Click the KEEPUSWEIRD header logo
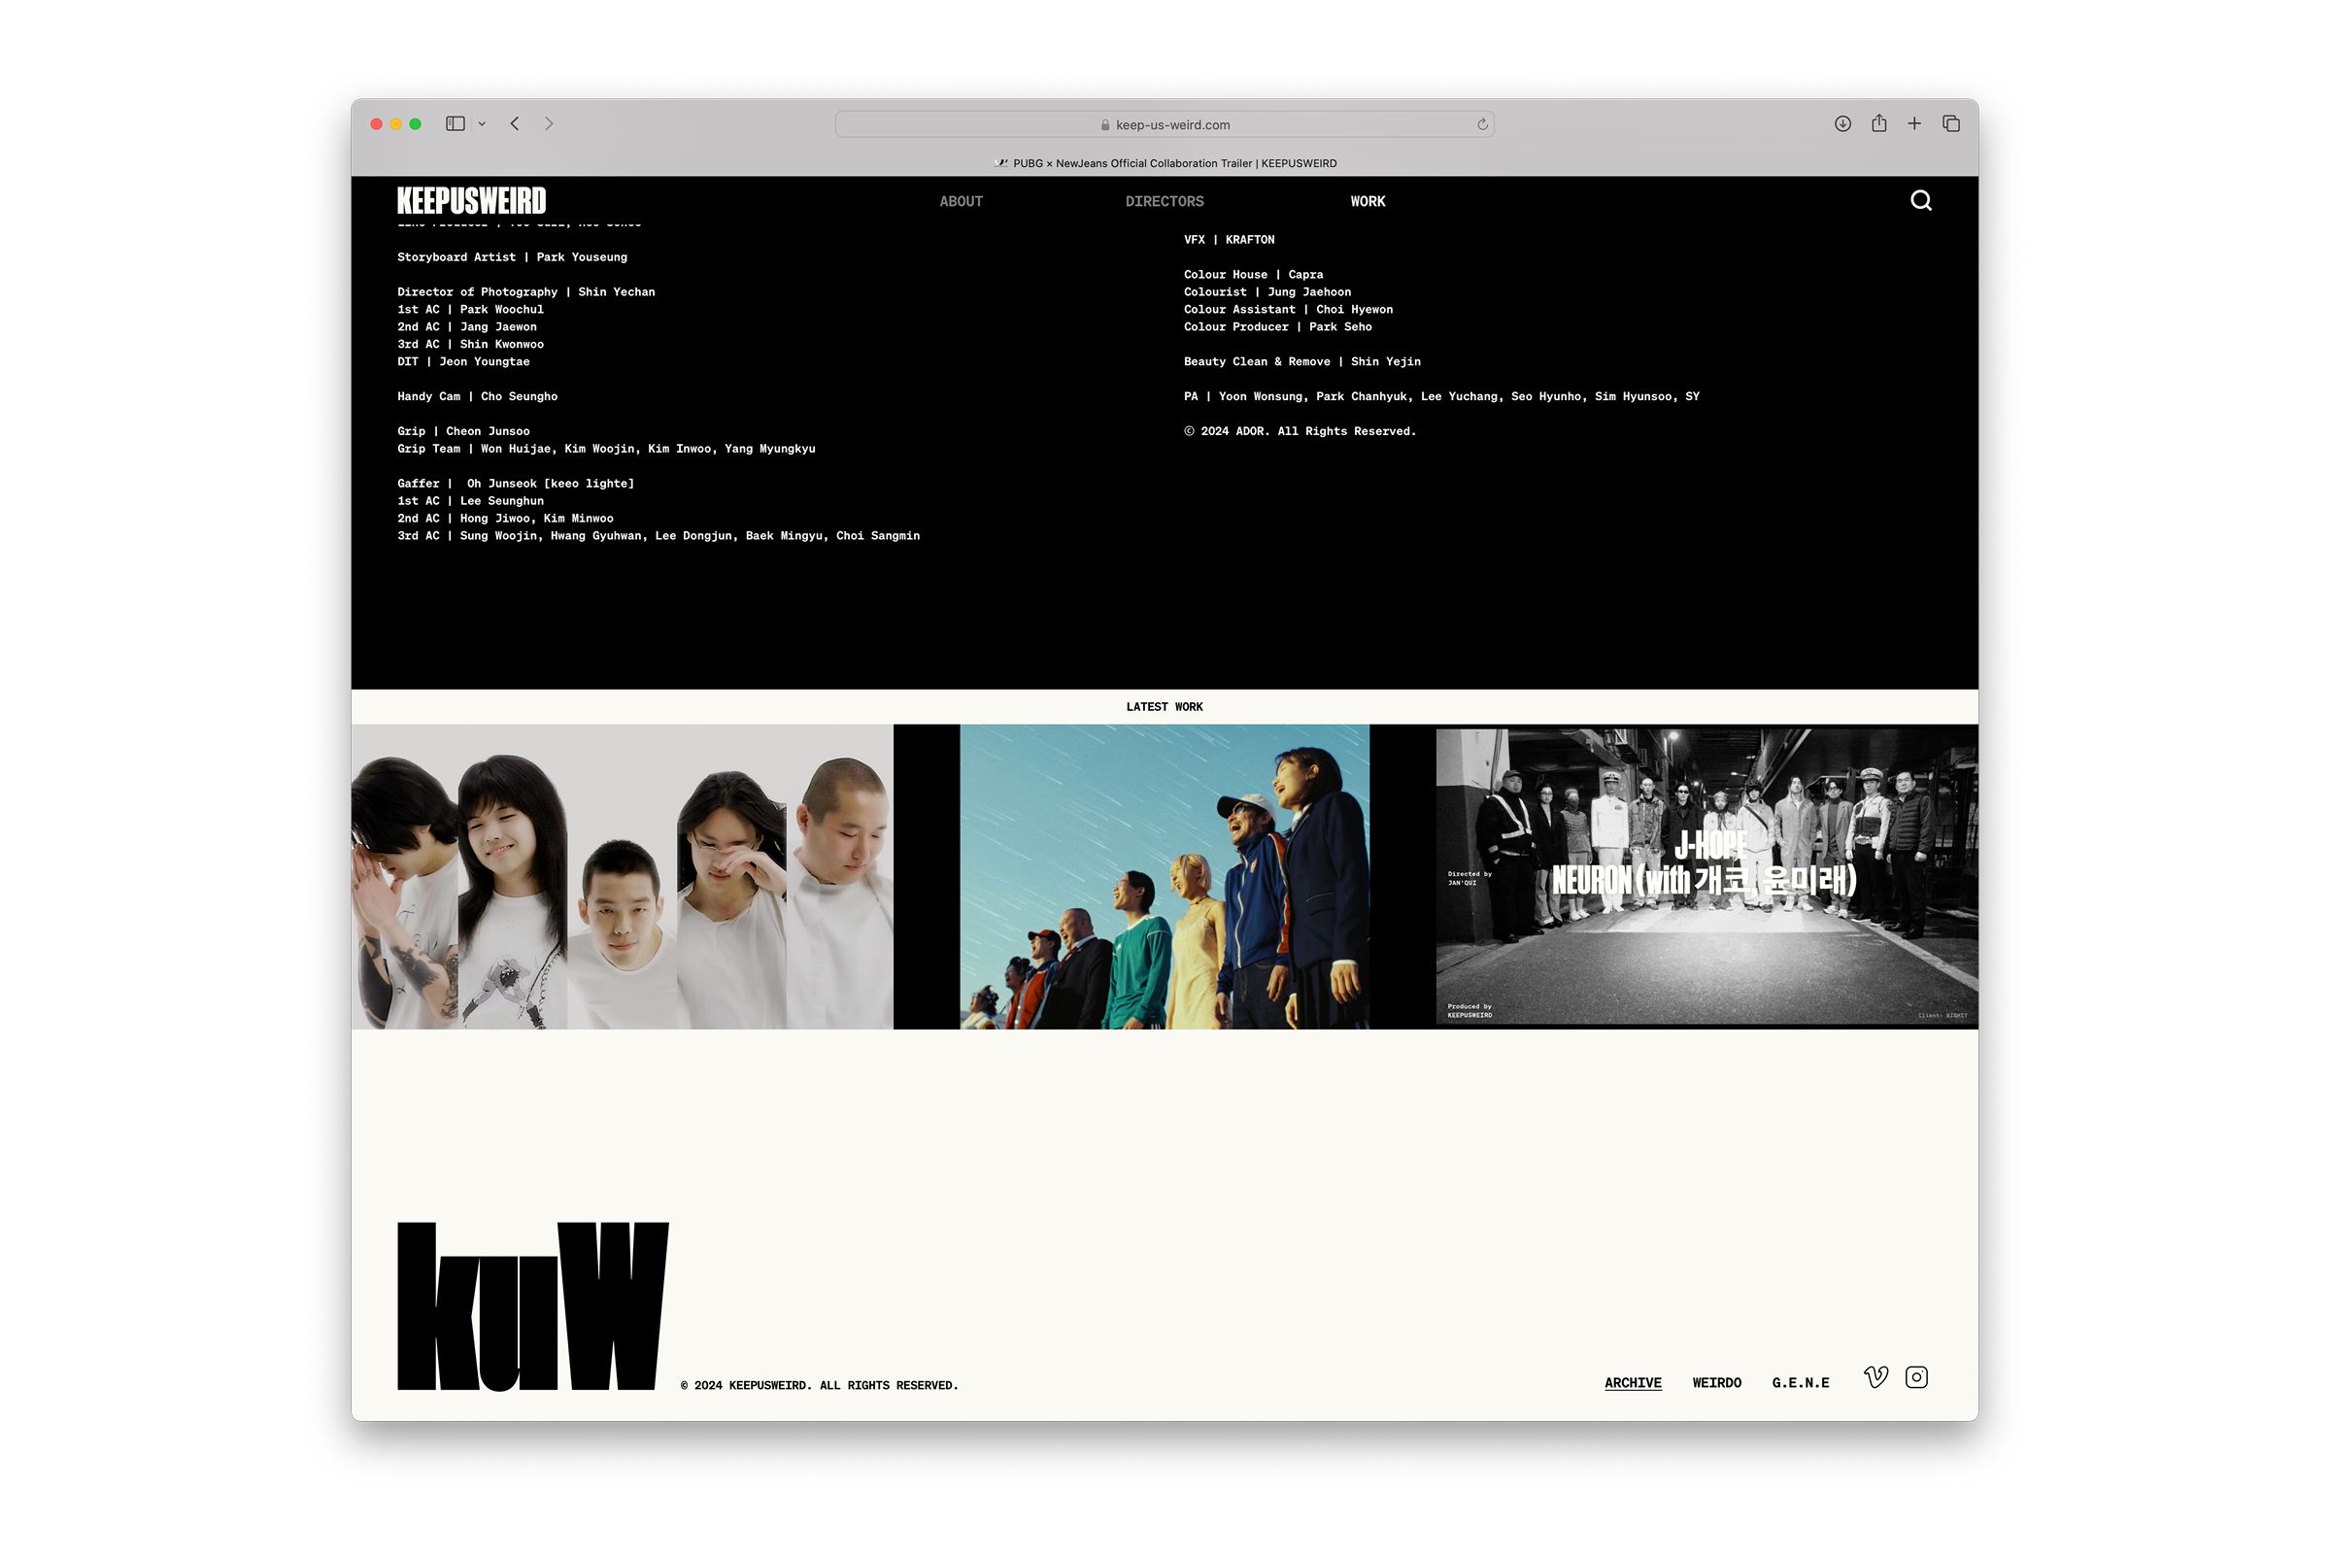 coord(472,201)
